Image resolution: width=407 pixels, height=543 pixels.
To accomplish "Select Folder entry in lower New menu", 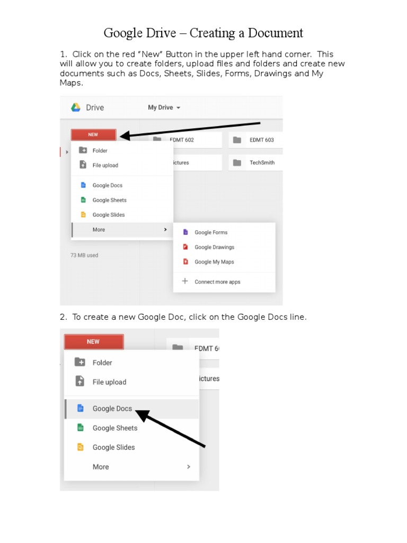I will coord(131,363).
